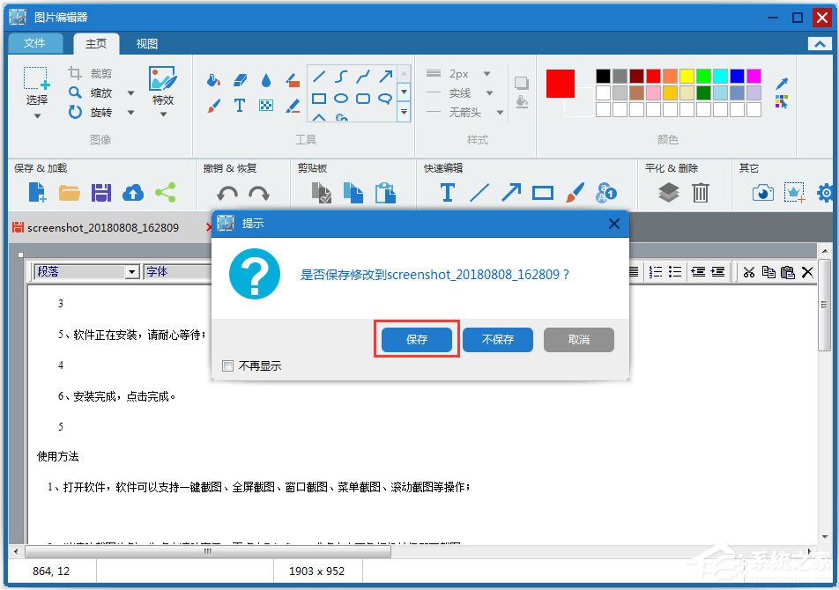
Task: Expand the select 选择 dropdown
Action: coord(37,115)
